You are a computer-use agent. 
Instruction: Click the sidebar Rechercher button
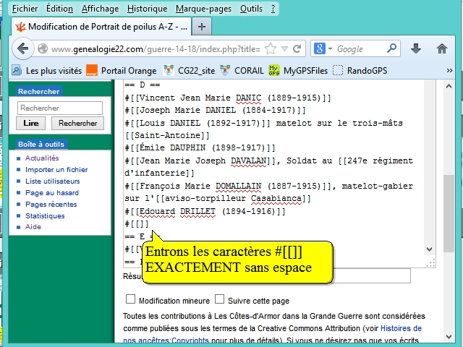tap(77, 123)
